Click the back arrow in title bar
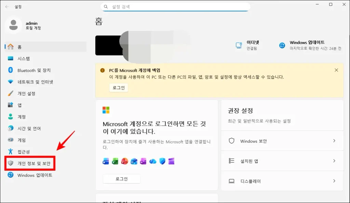The height and width of the screenshot is (203, 350). 7,7
